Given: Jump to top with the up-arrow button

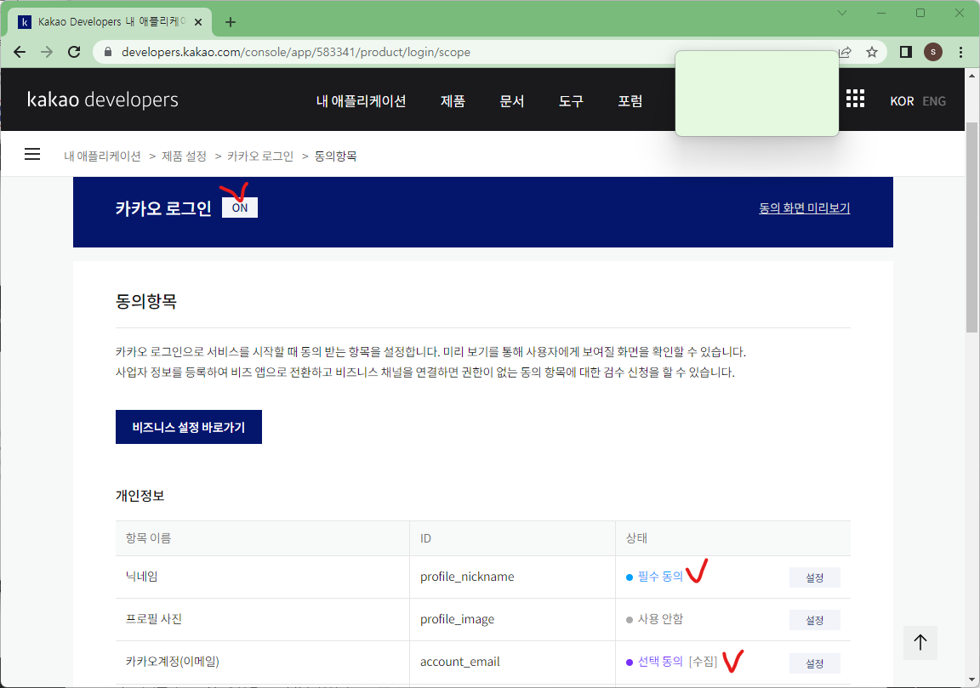Looking at the screenshot, I should 920,642.
